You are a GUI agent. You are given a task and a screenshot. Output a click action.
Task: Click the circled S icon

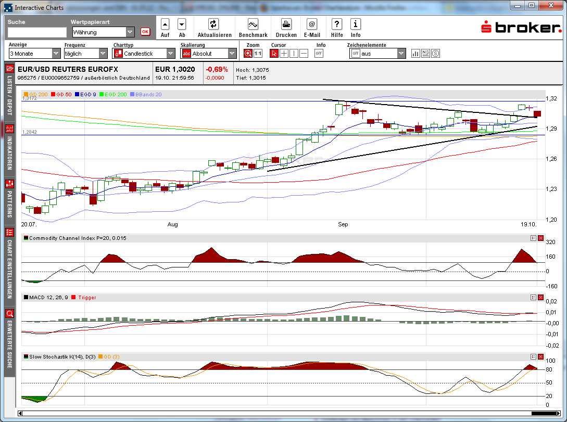[x=436, y=54]
